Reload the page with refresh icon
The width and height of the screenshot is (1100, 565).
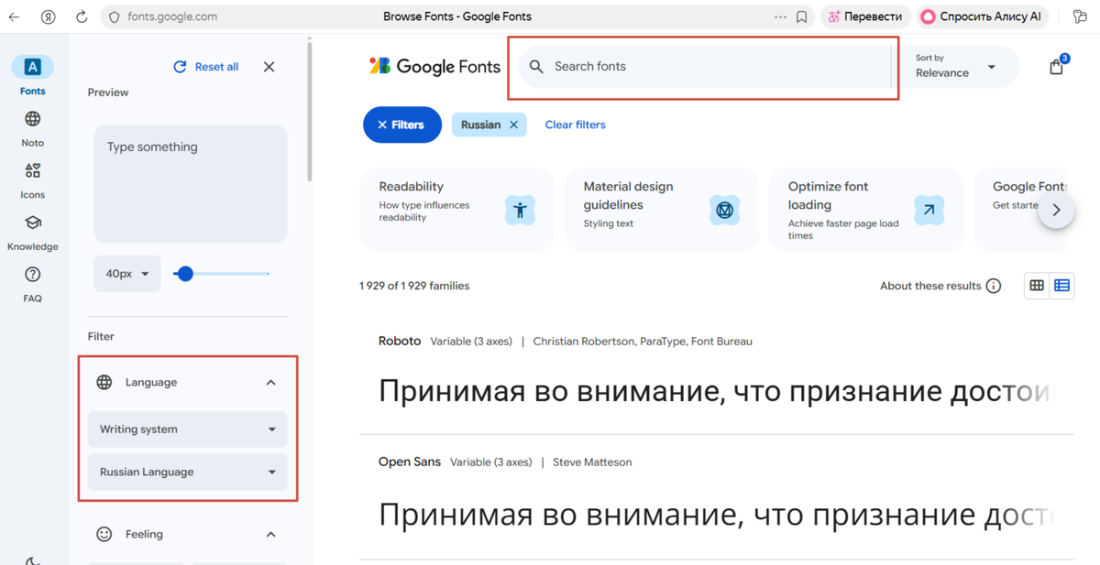click(x=82, y=16)
